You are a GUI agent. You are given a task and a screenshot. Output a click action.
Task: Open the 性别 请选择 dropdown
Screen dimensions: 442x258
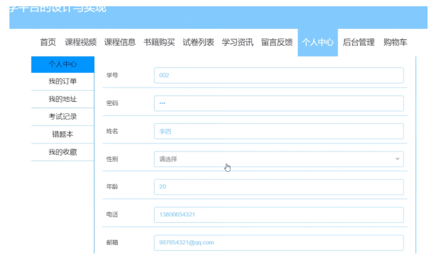(x=279, y=159)
